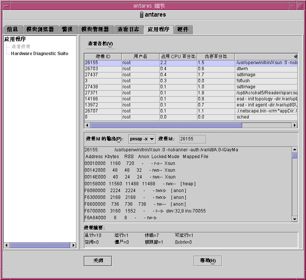This screenshot has height=280, width=306.
Task: Select Hardware Diagnostic Suite in the tree
Action: tap(40, 54)
